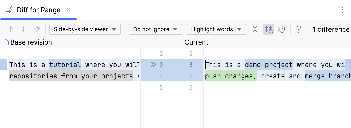Click 'demo project' text in Current pane

coord(269,65)
